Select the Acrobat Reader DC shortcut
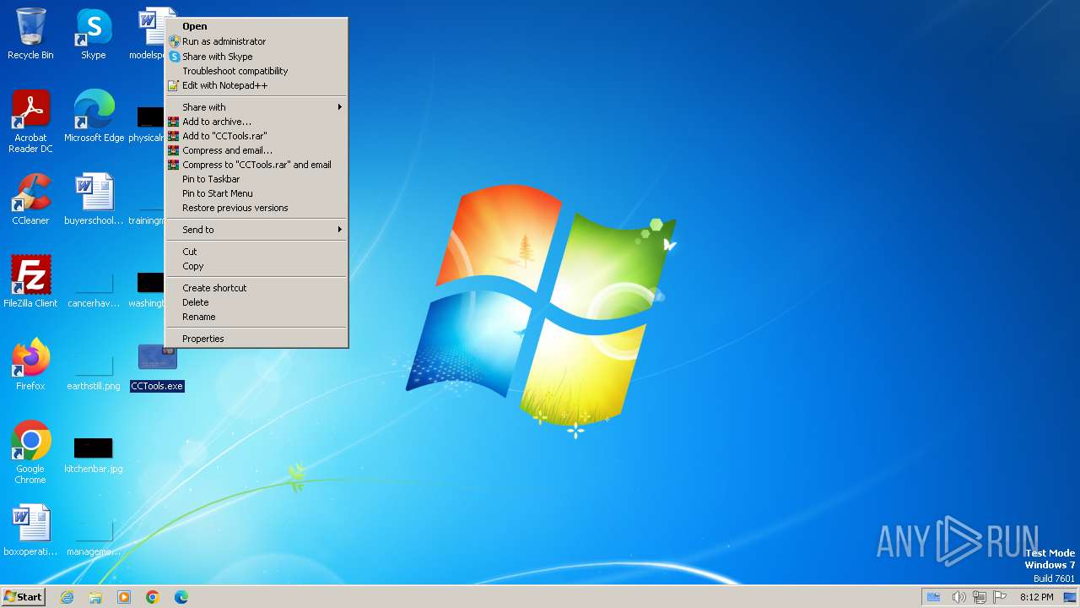This screenshot has height=608, width=1080. [30, 121]
